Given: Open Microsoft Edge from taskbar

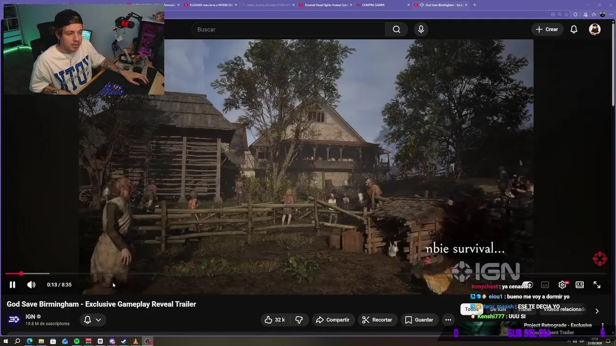Looking at the screenshot, I should point(29,341).
